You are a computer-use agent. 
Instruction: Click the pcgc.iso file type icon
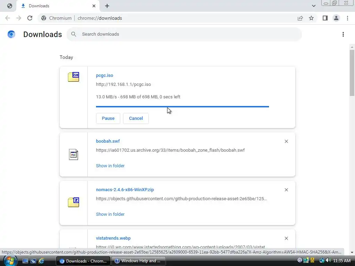73,77
